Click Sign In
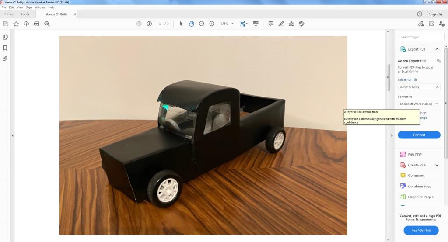This screenshot has height=242, width=448. (435, 14)
